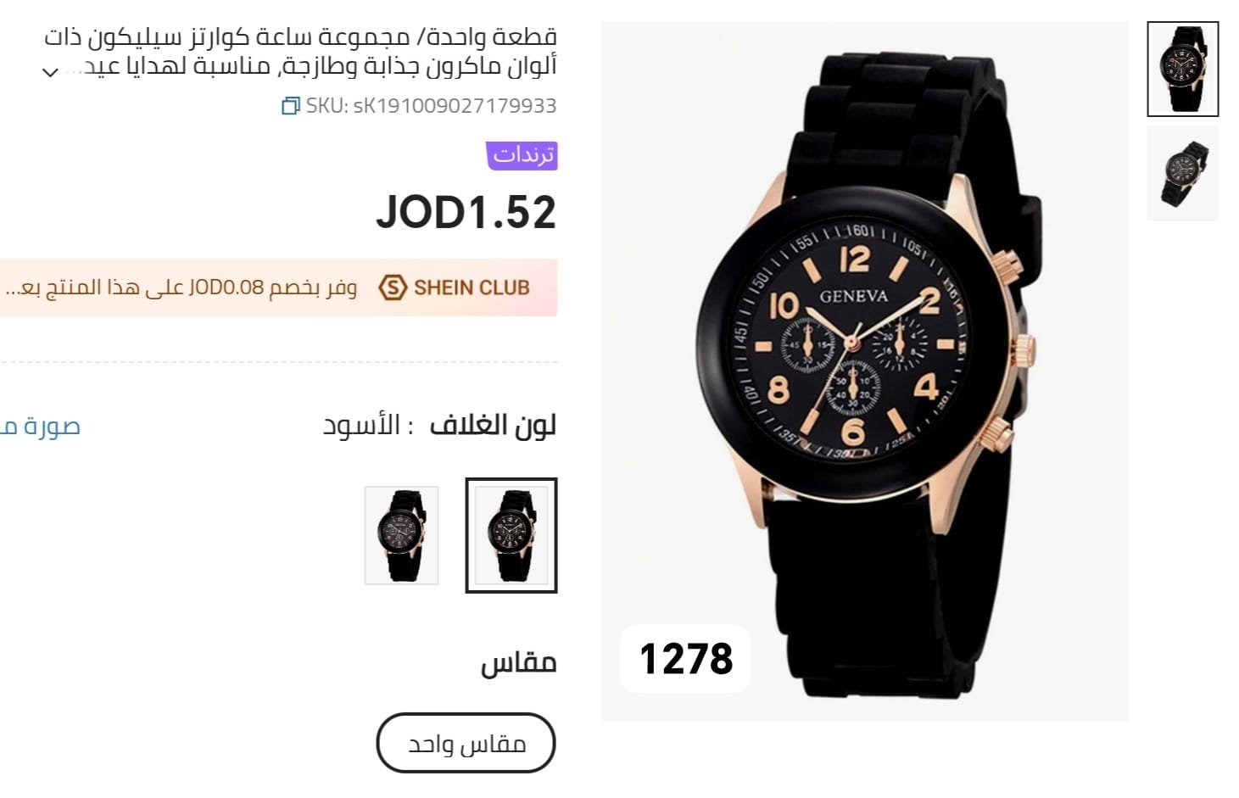Viewport: 1239px width, 798px height.
Task: Open the large main watch product image
Action: (x=865, y=371)
